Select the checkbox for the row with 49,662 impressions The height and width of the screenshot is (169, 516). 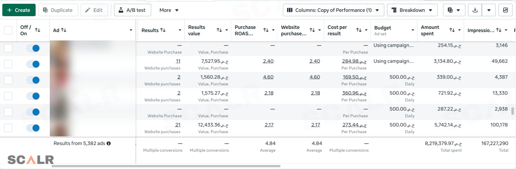click(x=8, y=64)
